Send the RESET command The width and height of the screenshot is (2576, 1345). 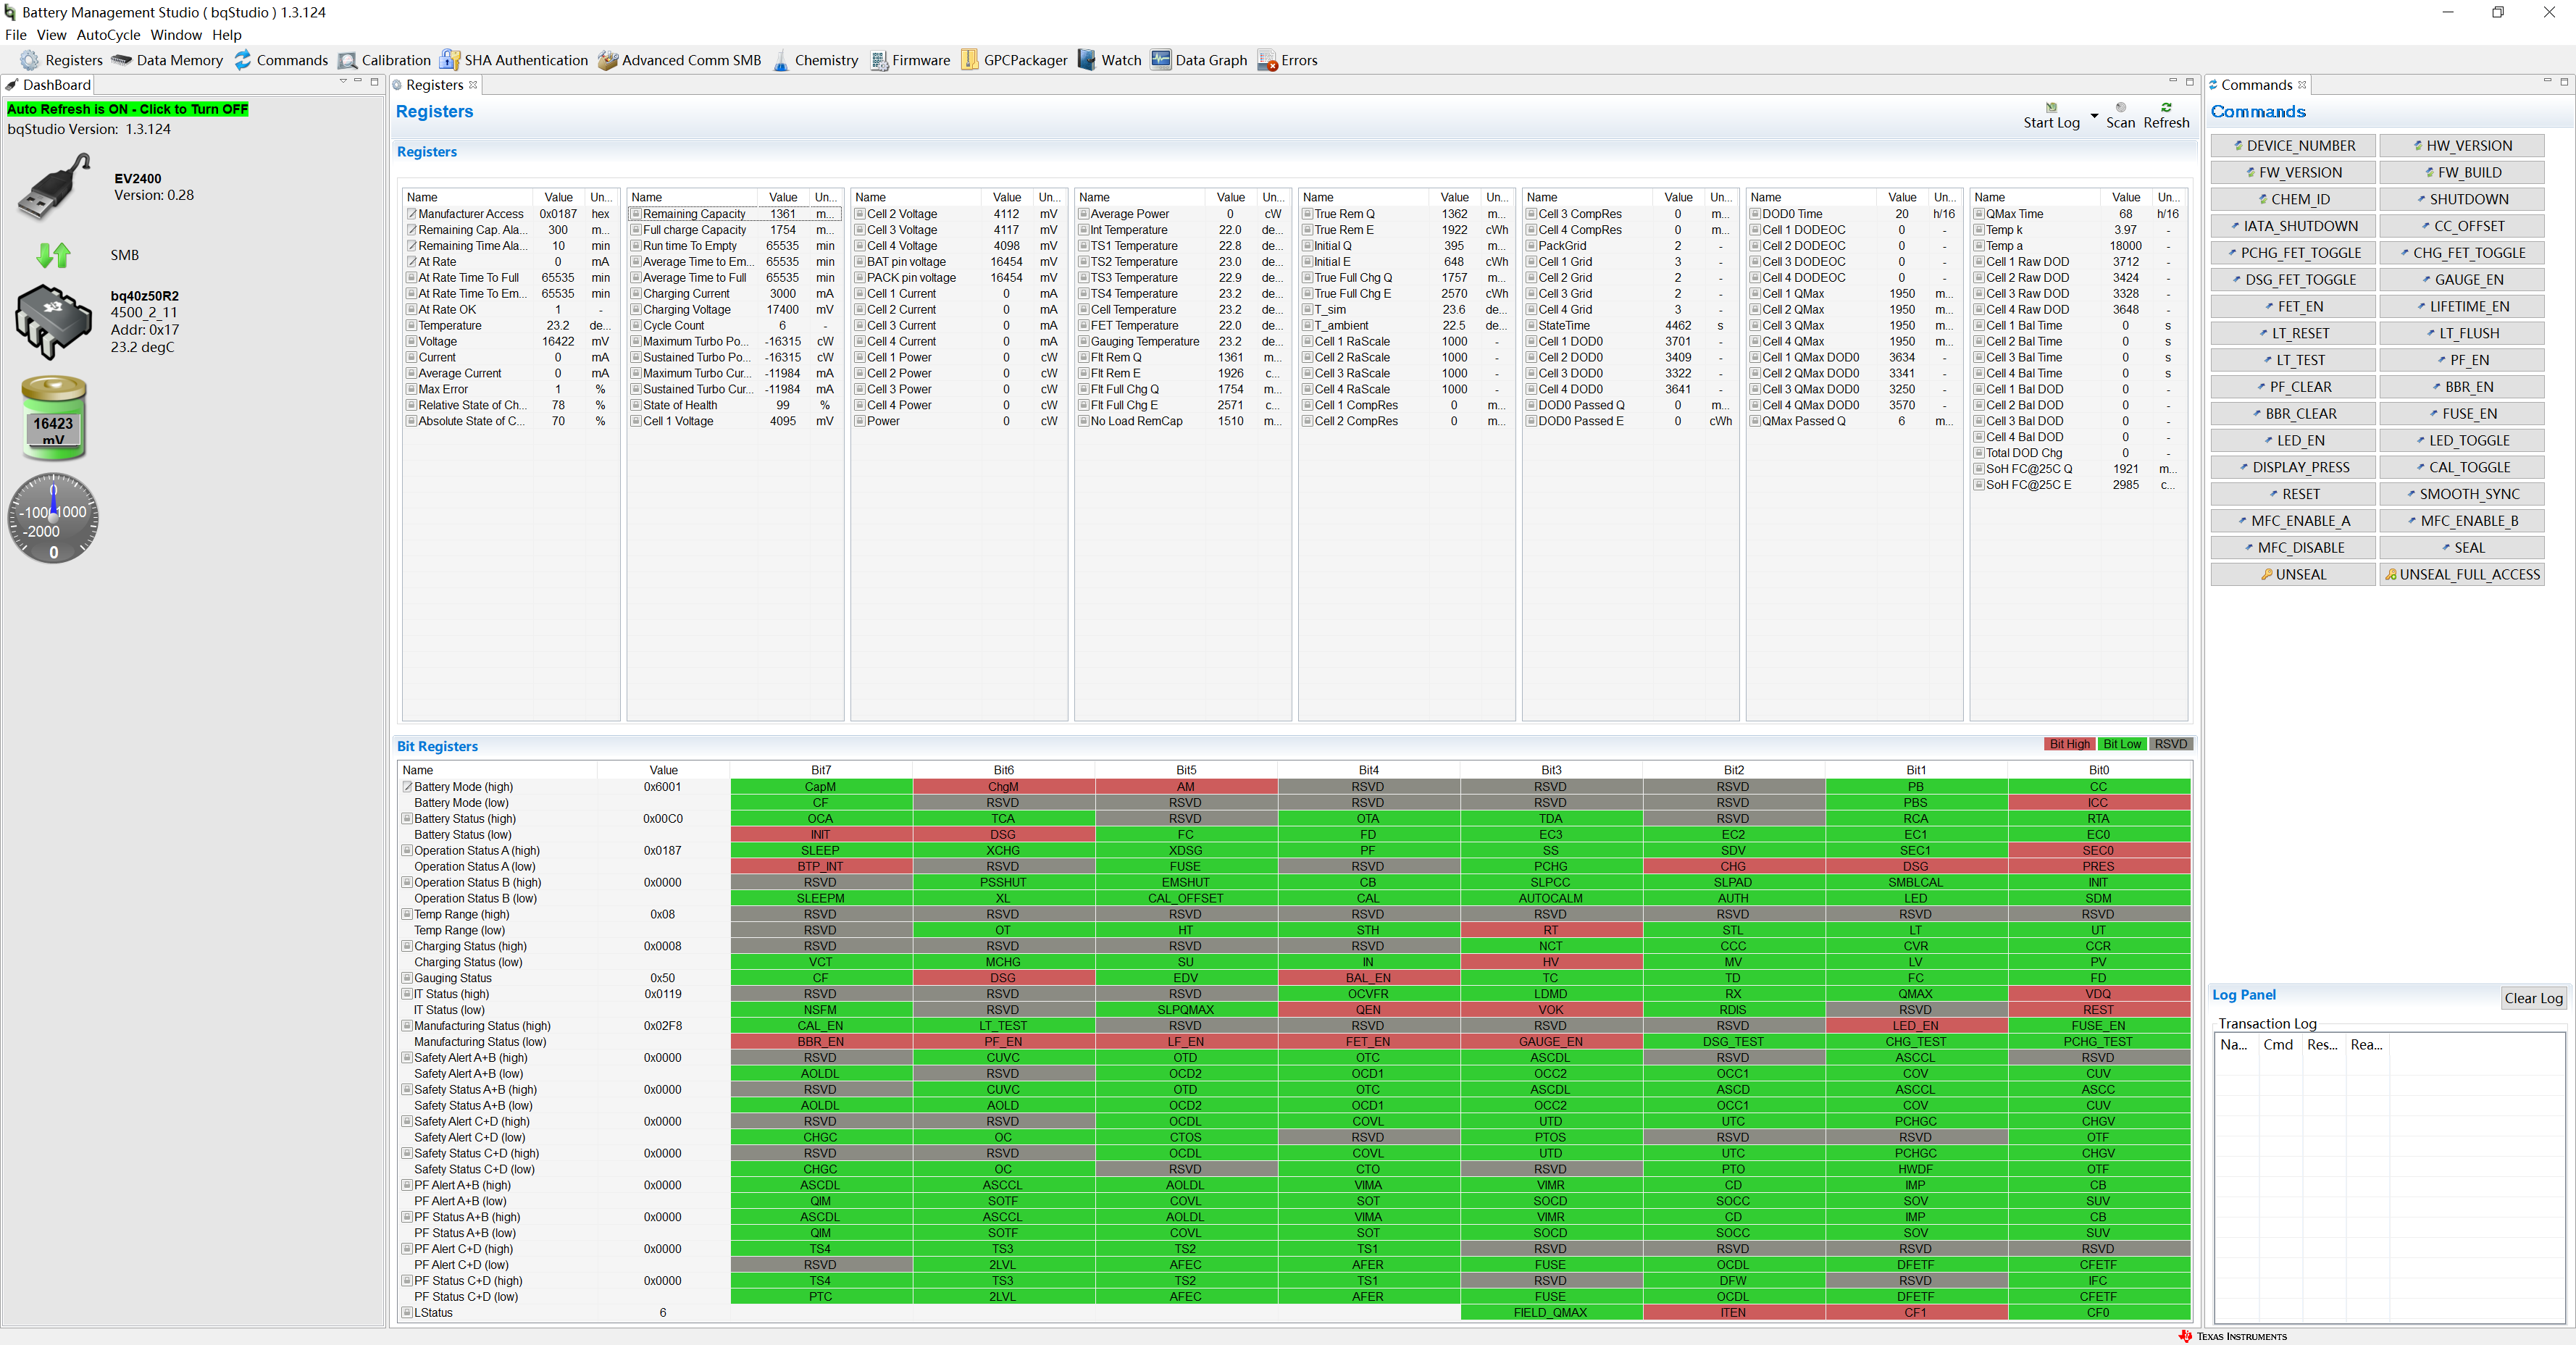(2293, 494)
